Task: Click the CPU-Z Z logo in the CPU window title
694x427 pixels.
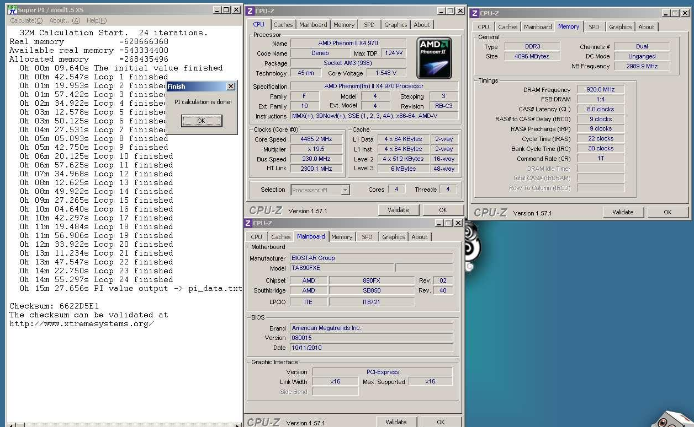Action: (x=250, y=11)
